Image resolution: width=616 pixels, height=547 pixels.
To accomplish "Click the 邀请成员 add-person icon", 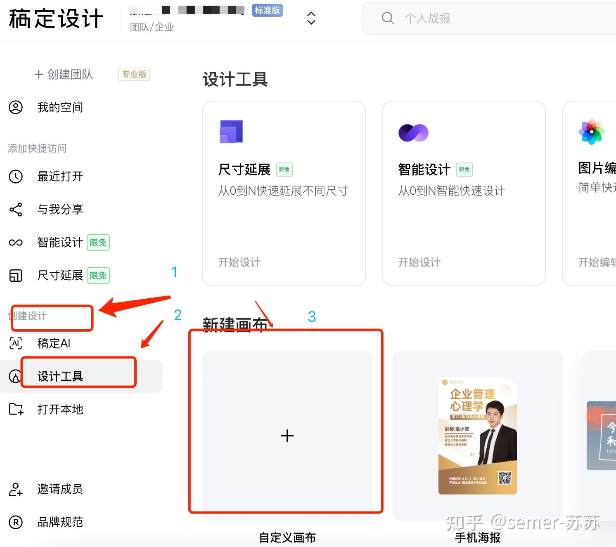I will [x=16, y=489].
